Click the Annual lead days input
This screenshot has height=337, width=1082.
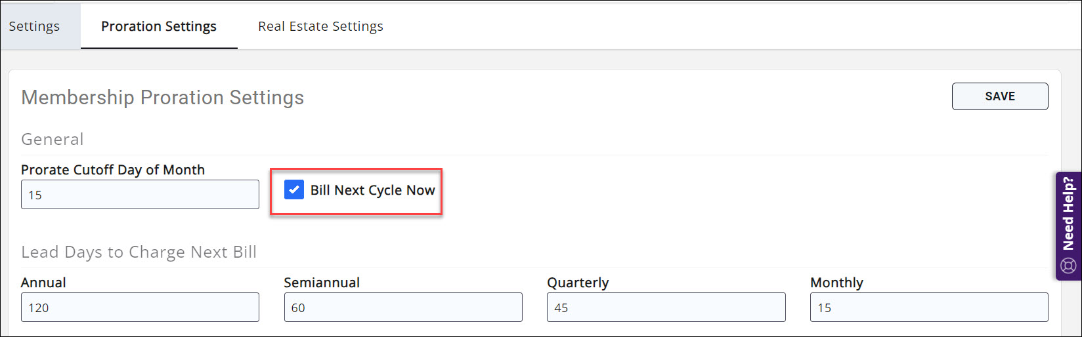[x=140, y=307]
